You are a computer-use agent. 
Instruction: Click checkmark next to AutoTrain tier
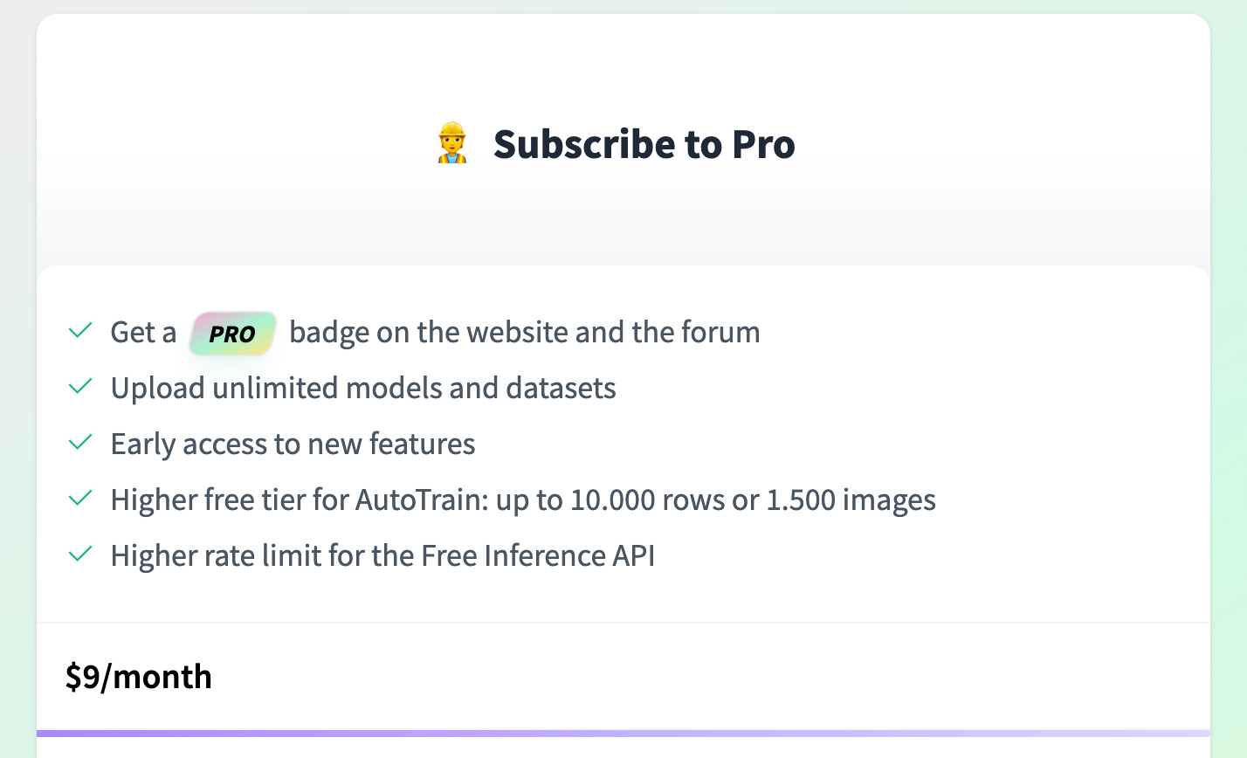point(80,499)
